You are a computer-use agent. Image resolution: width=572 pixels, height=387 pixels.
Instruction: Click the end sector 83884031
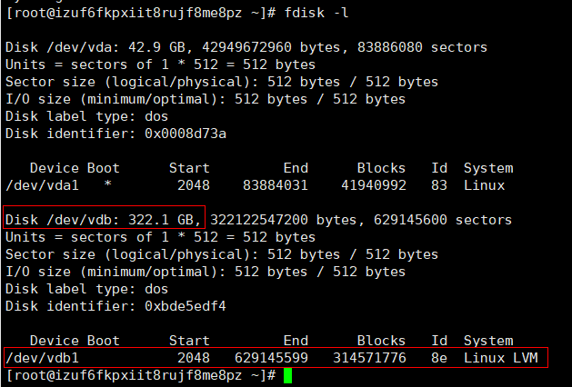(x=275, y=185)
